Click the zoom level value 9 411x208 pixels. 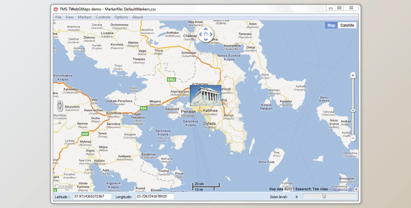click(296, 197)
